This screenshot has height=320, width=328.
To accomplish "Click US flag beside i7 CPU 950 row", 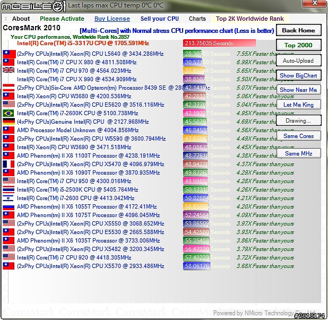I will click(x=9, y=181).
